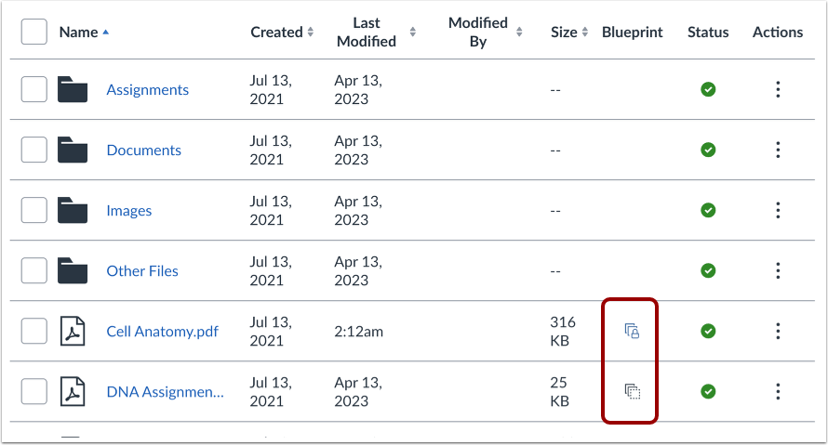Select the Assignments folder checkbox
The width and height of the screenshot is (828, 445).
(34, 89)
